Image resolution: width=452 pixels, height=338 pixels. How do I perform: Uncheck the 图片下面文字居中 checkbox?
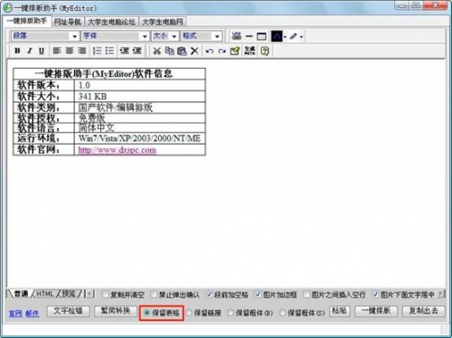coord(375,294)
